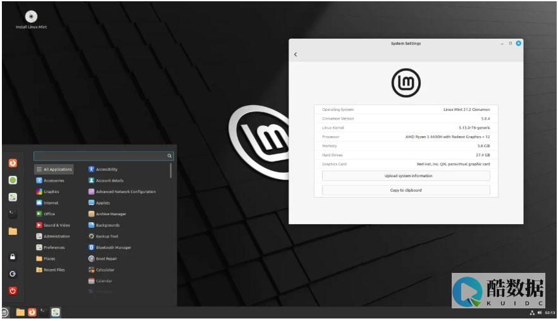Open Bluetooth Manager
This screenshot has height=321, width=558.
point(109,248)
